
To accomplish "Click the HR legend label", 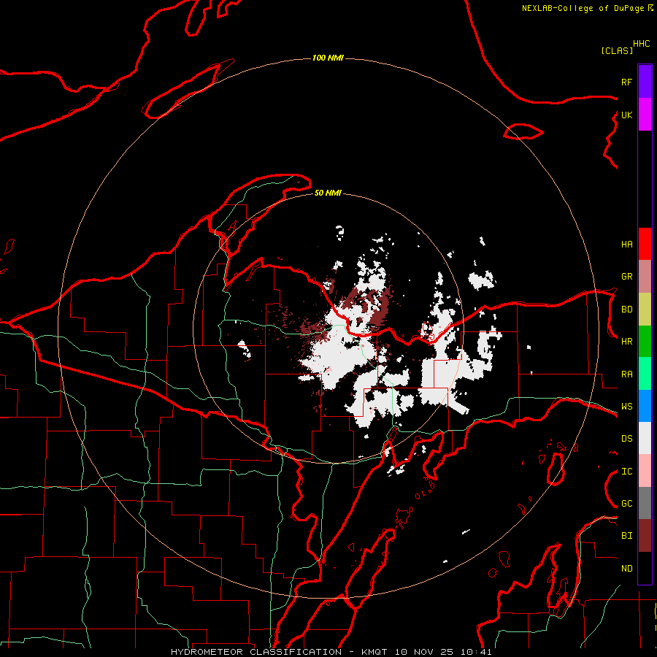I will (x=626, y=342).
